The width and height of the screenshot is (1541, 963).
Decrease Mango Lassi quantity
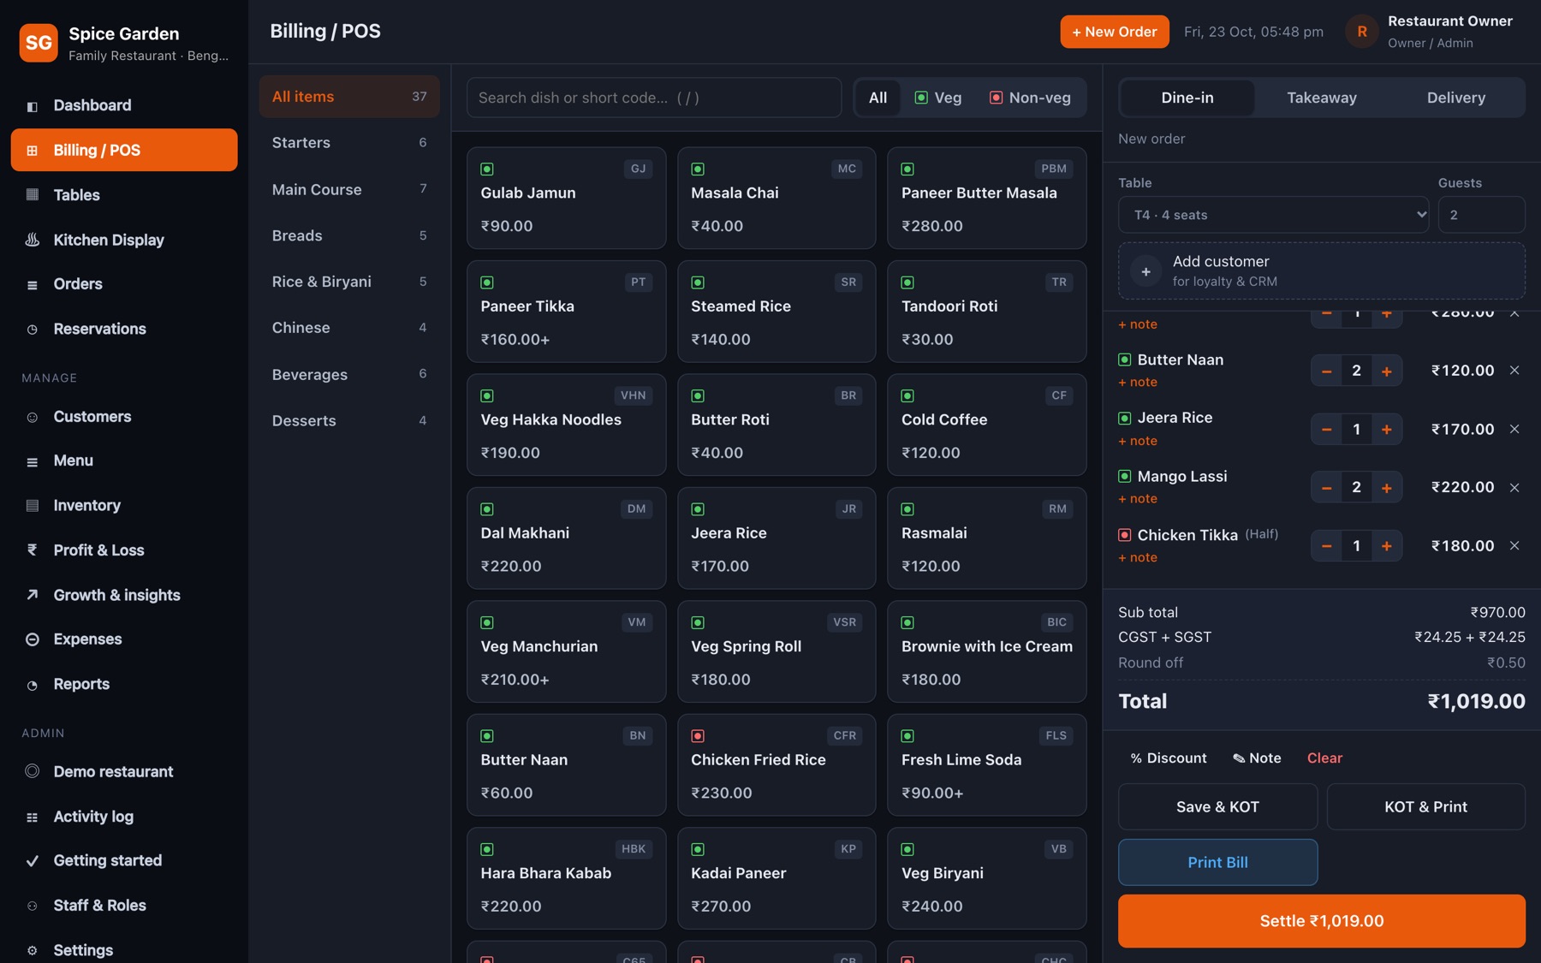[x=1326, y=488]
